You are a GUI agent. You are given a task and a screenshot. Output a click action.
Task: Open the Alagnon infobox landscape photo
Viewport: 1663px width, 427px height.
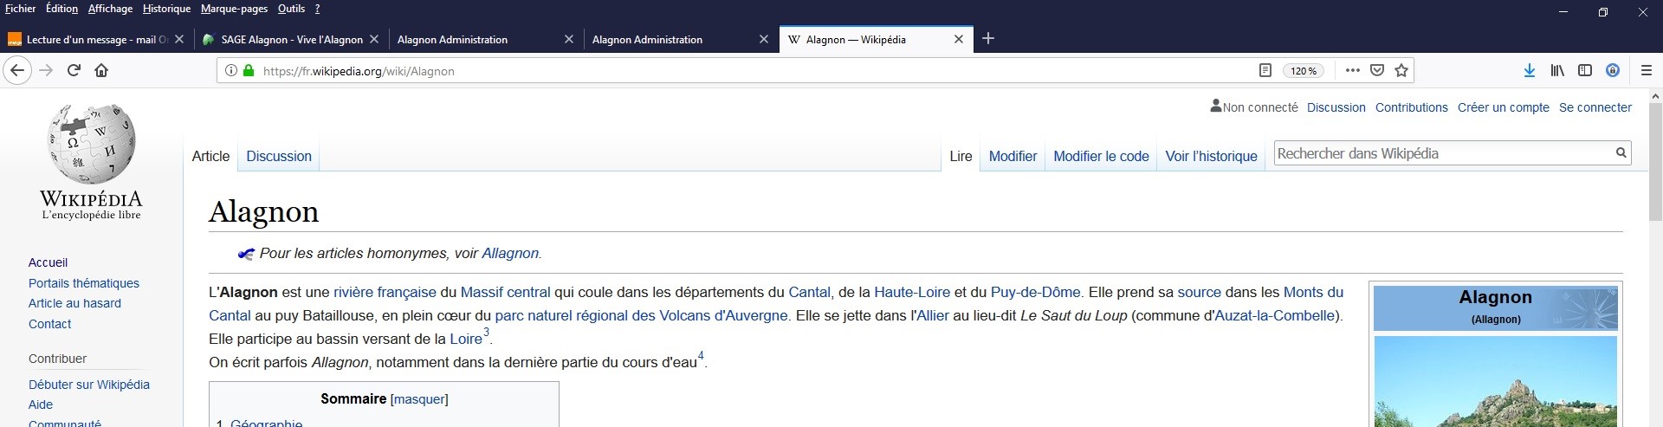pyautogui.click(x=1495, y=381)
